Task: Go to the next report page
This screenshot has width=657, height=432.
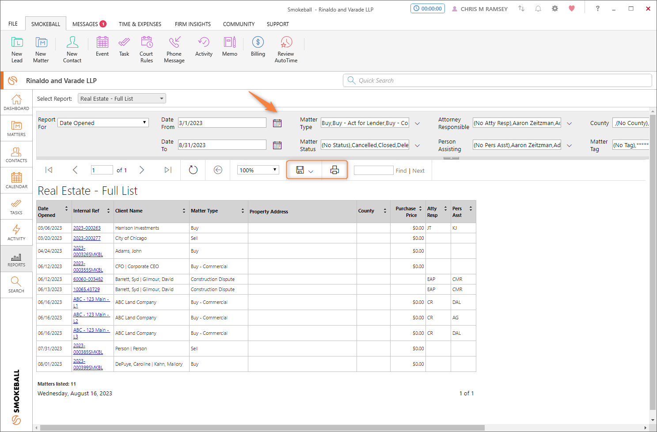Action: (142, 170)
